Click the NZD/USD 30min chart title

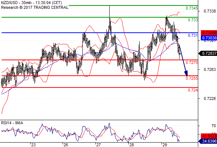coord(31,3)
